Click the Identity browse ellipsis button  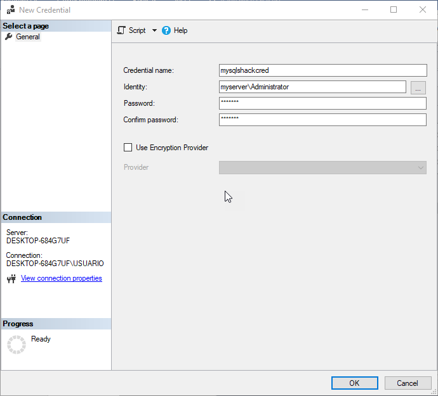click(418, 87)
